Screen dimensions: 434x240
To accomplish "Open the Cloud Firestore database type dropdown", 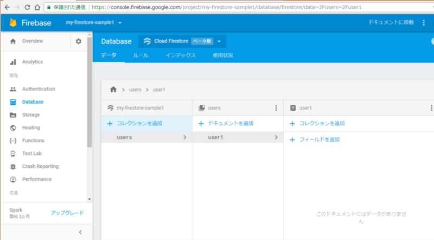I will click(219, 42).
